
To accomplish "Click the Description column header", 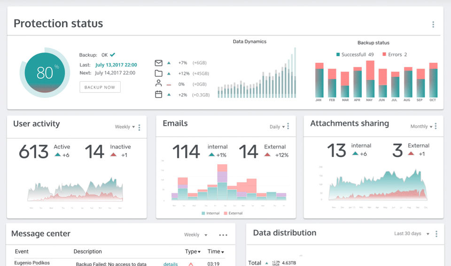I will (88, 251).
